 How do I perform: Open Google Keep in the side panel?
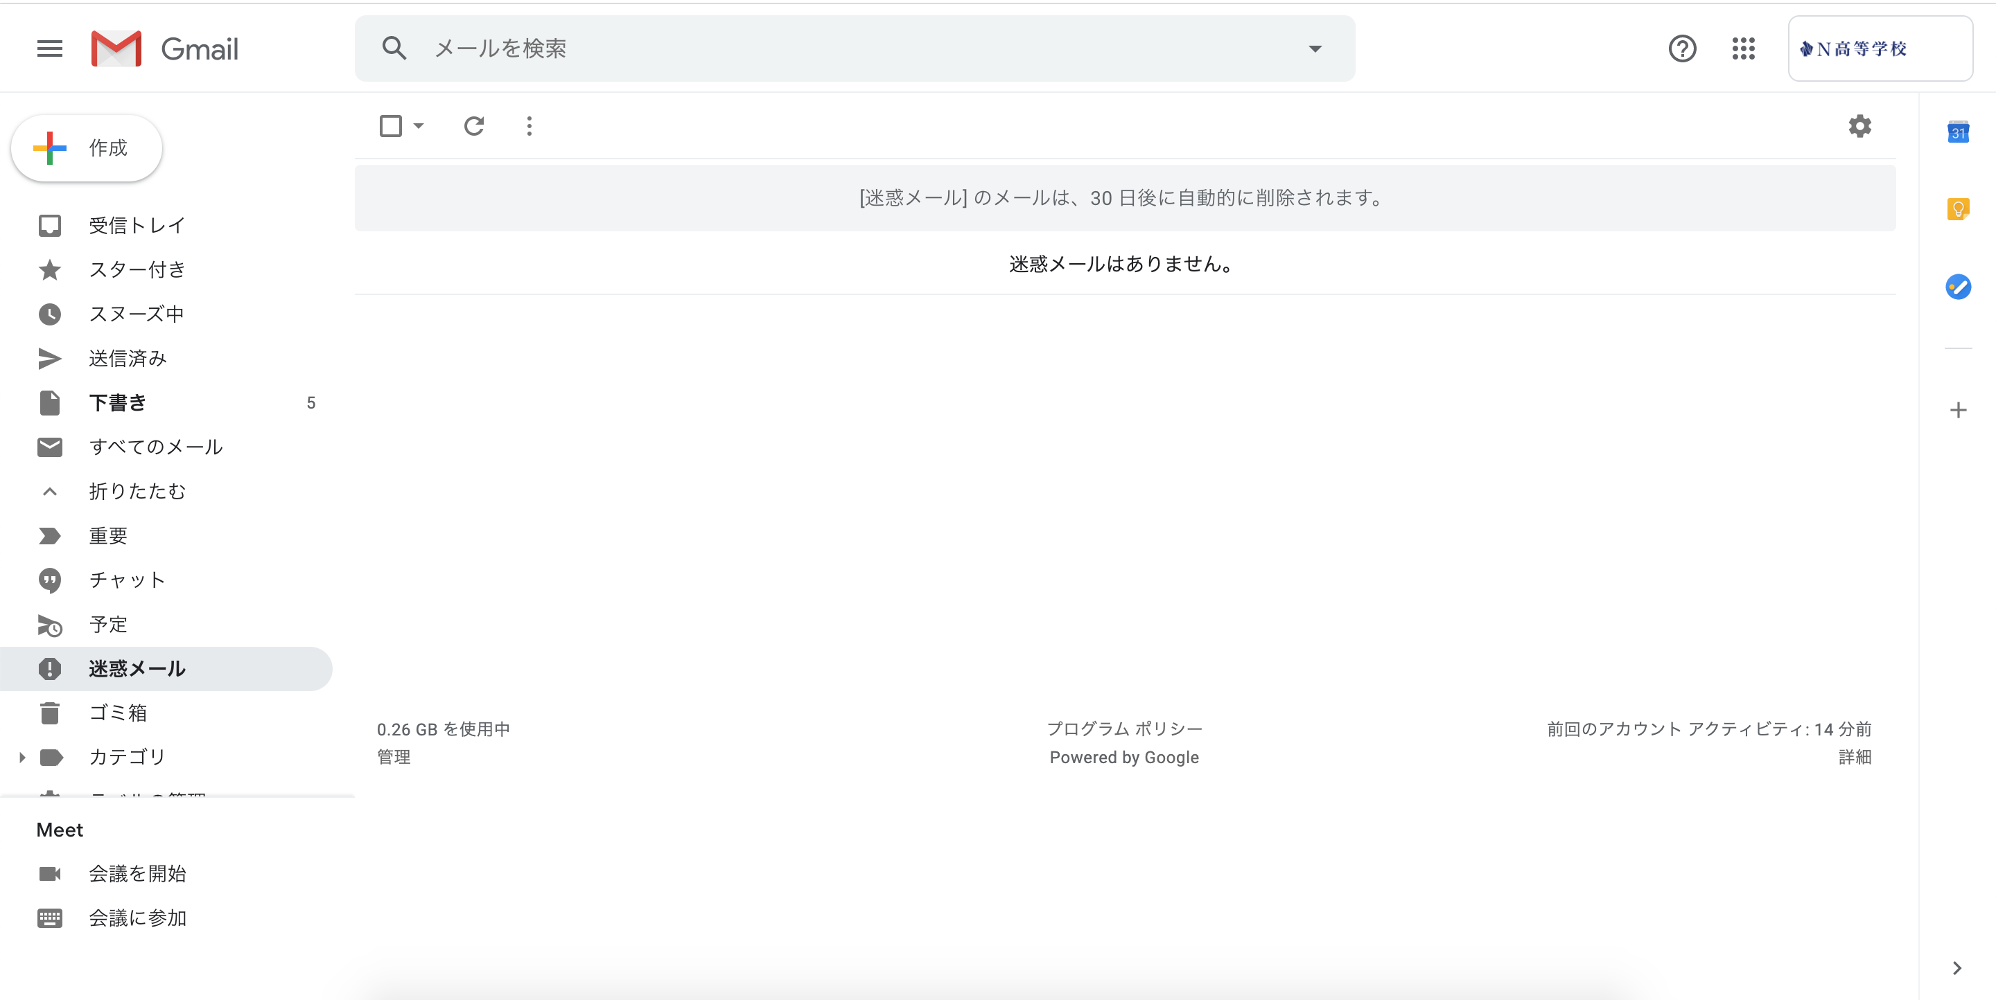point(1959,208)
